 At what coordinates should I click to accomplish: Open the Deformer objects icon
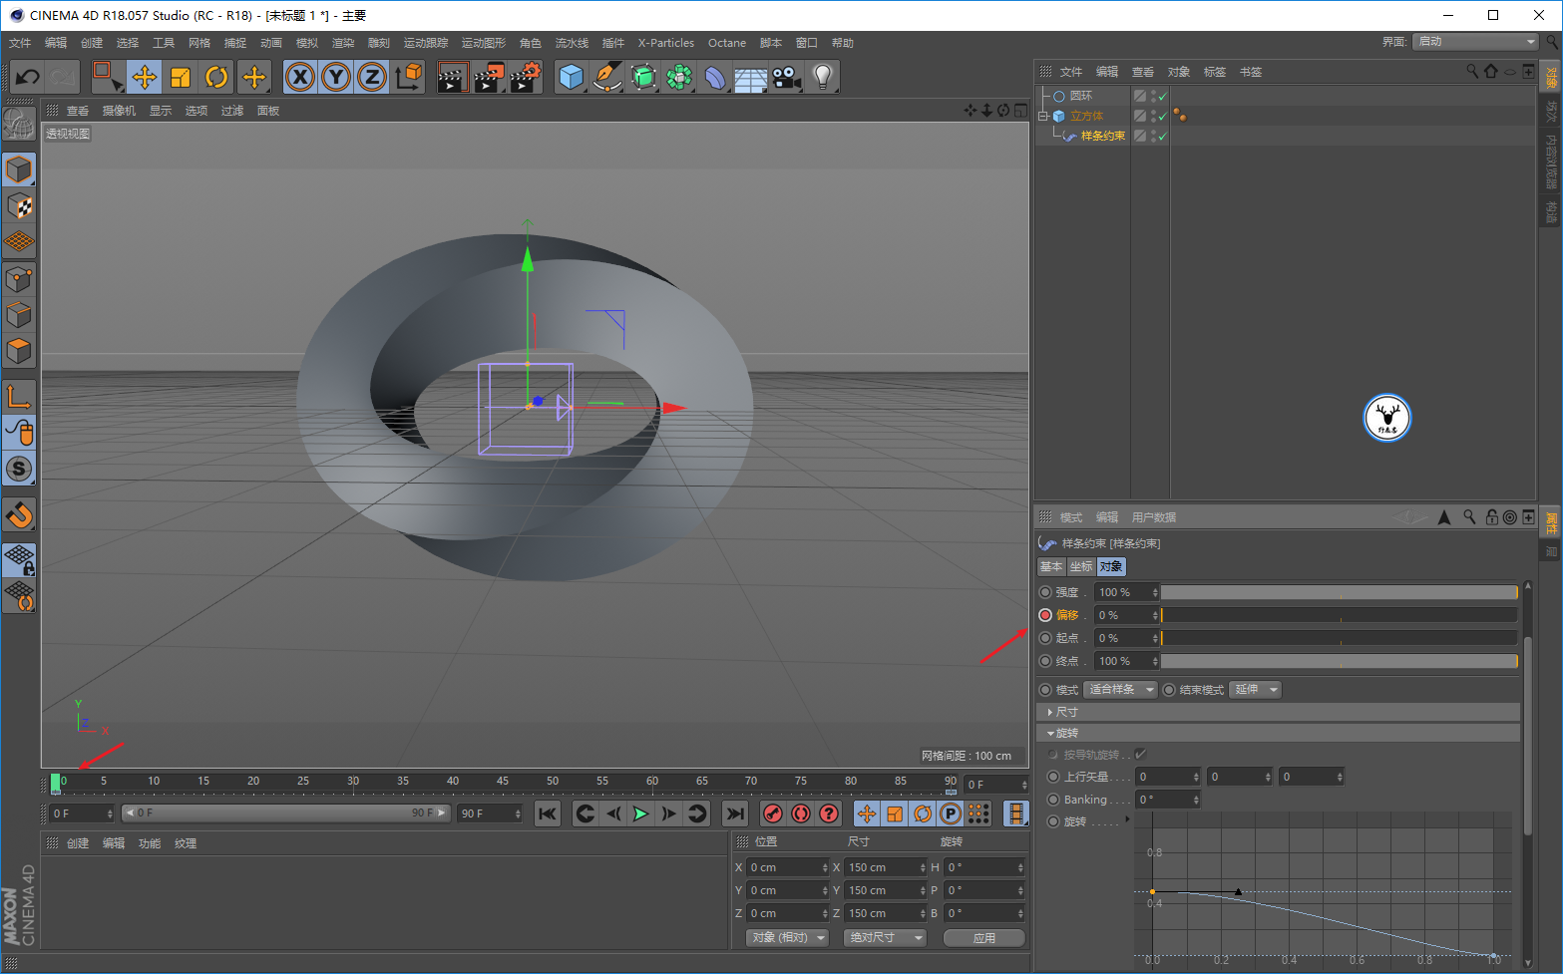click(715, 77)
